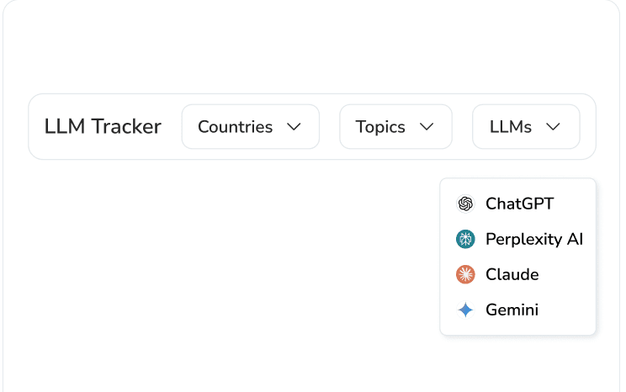Choose Perplexity AI in the menu
626x392 pixels.
tap(517, 239)
